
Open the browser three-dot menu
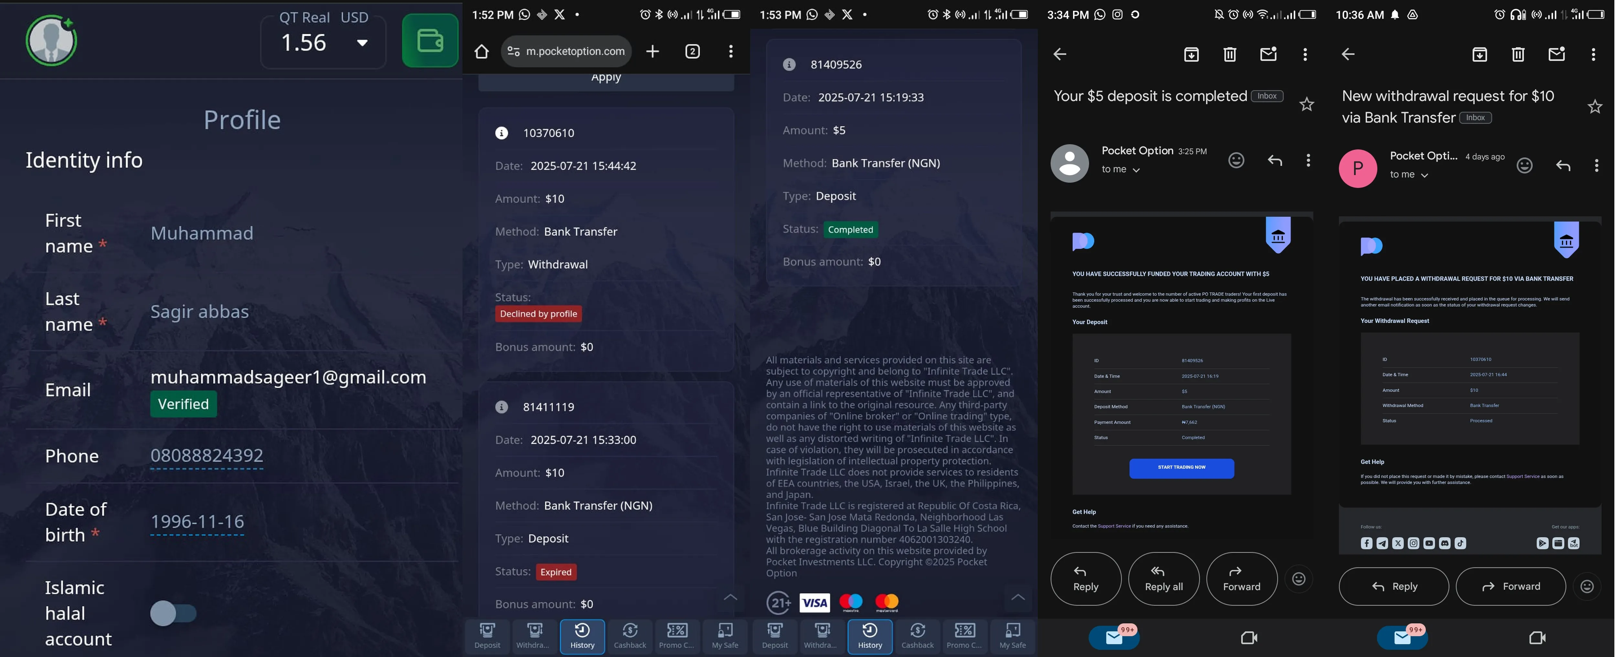pyautogui.click(x=731, y=51)
